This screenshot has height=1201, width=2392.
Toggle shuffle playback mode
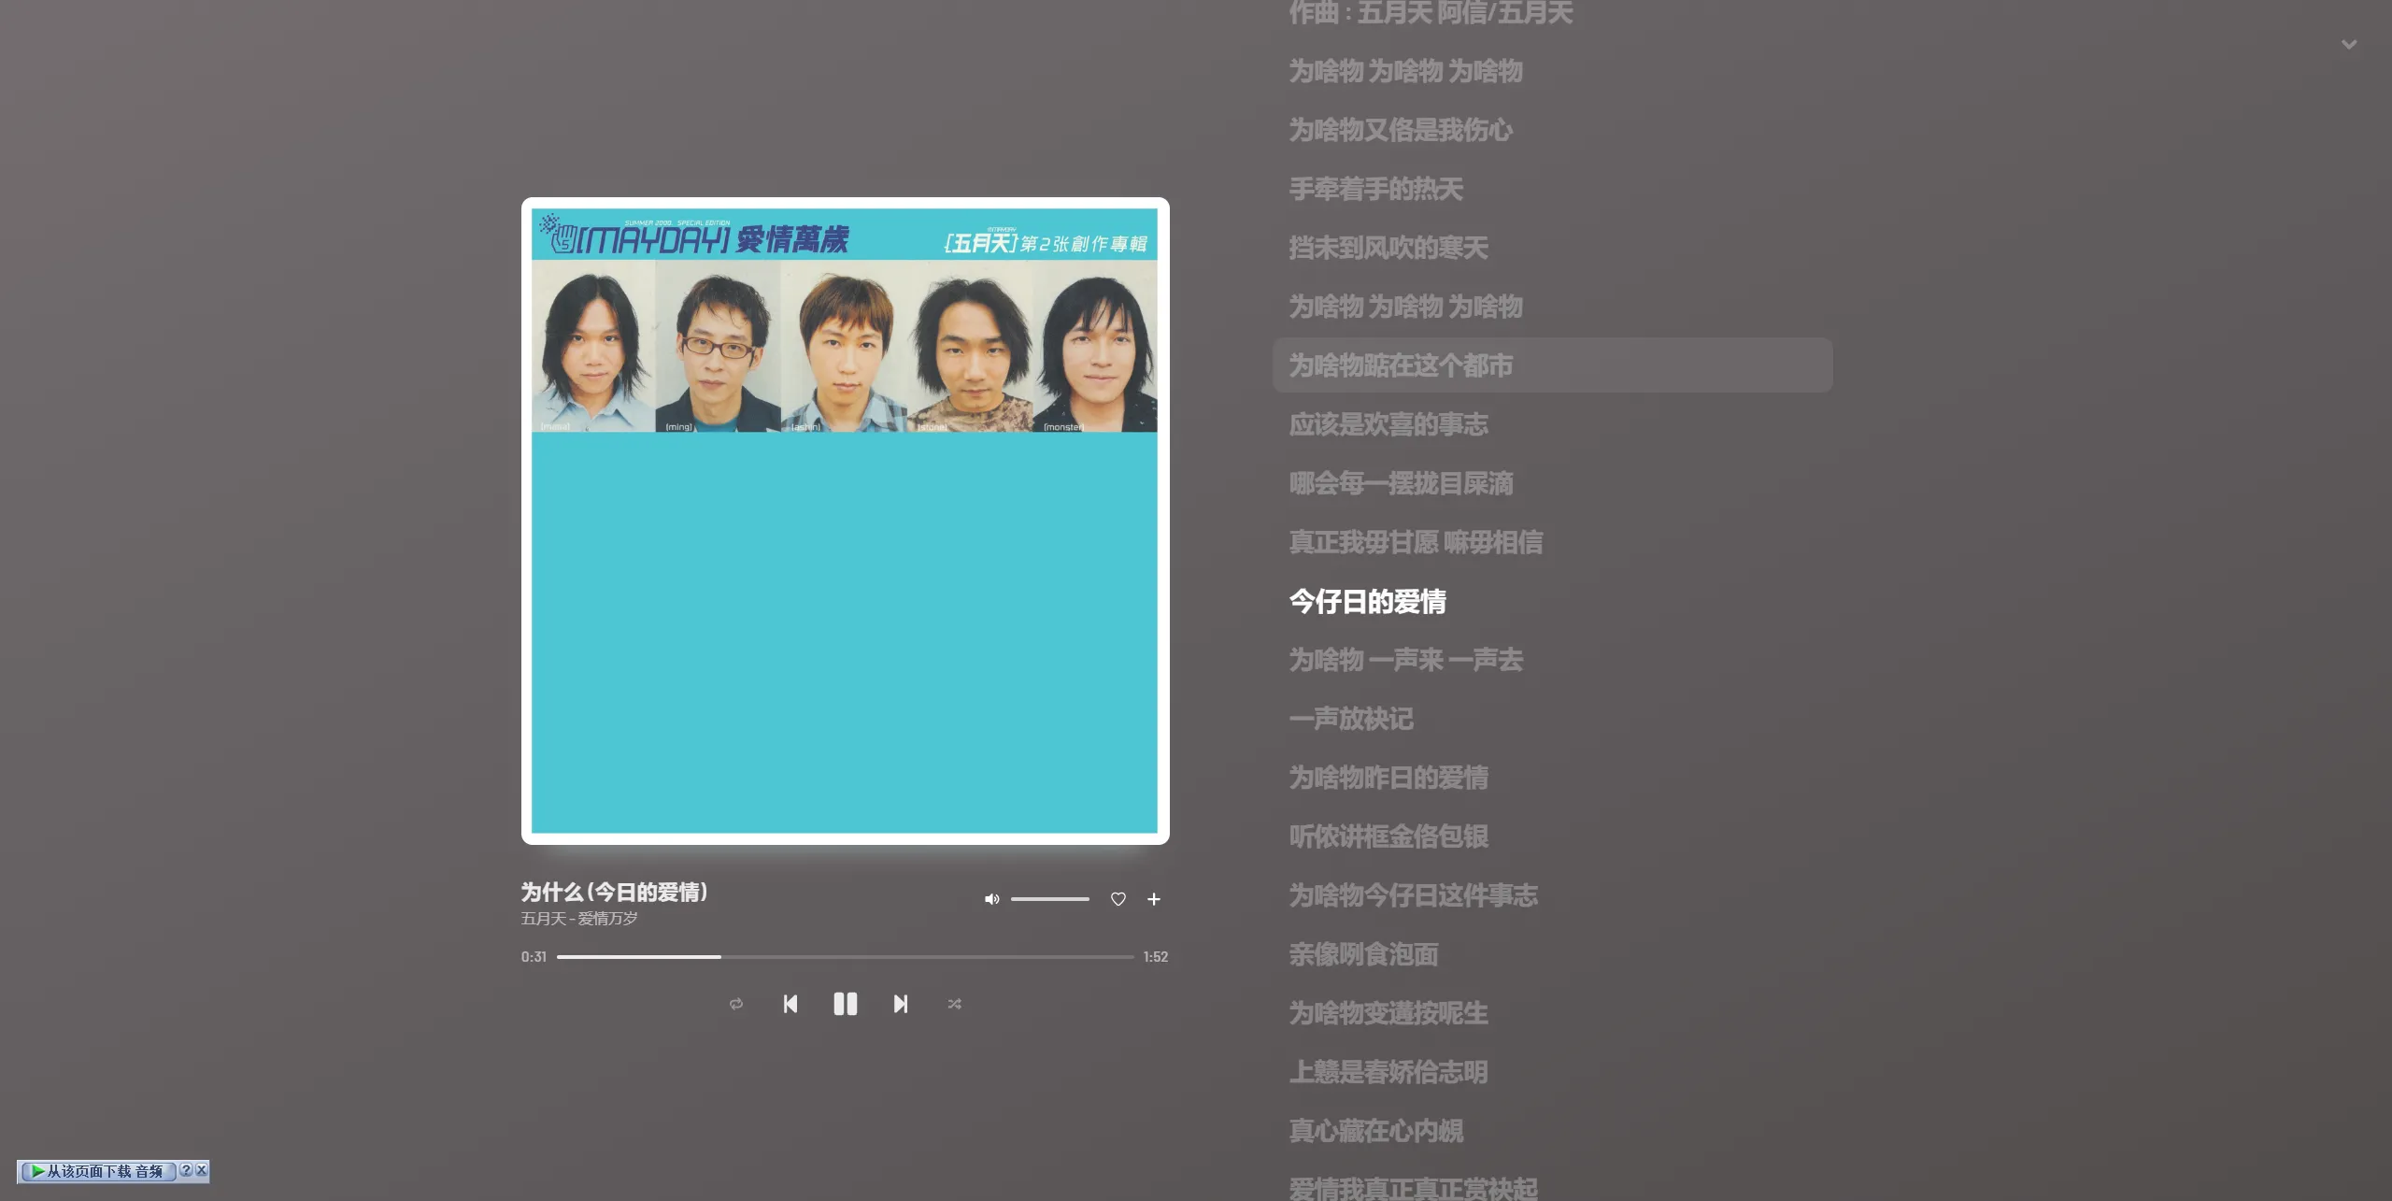click(x=953, y=1003)
